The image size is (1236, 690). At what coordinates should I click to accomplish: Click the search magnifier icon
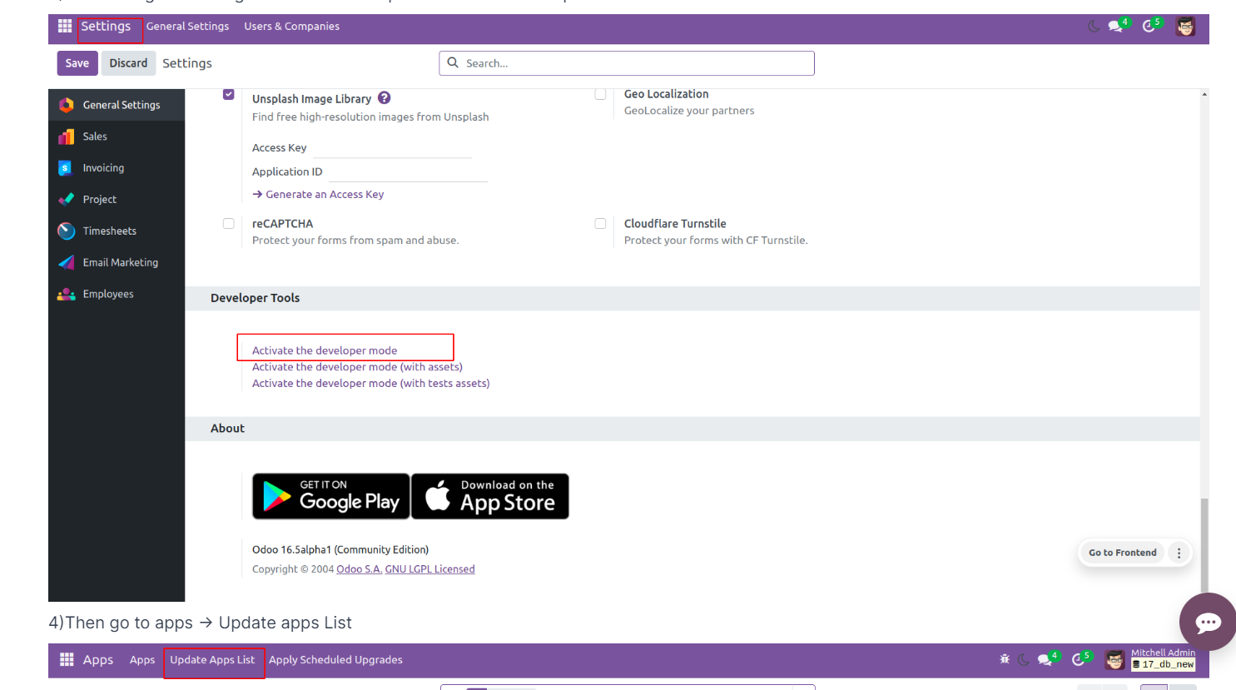[453, 62]
